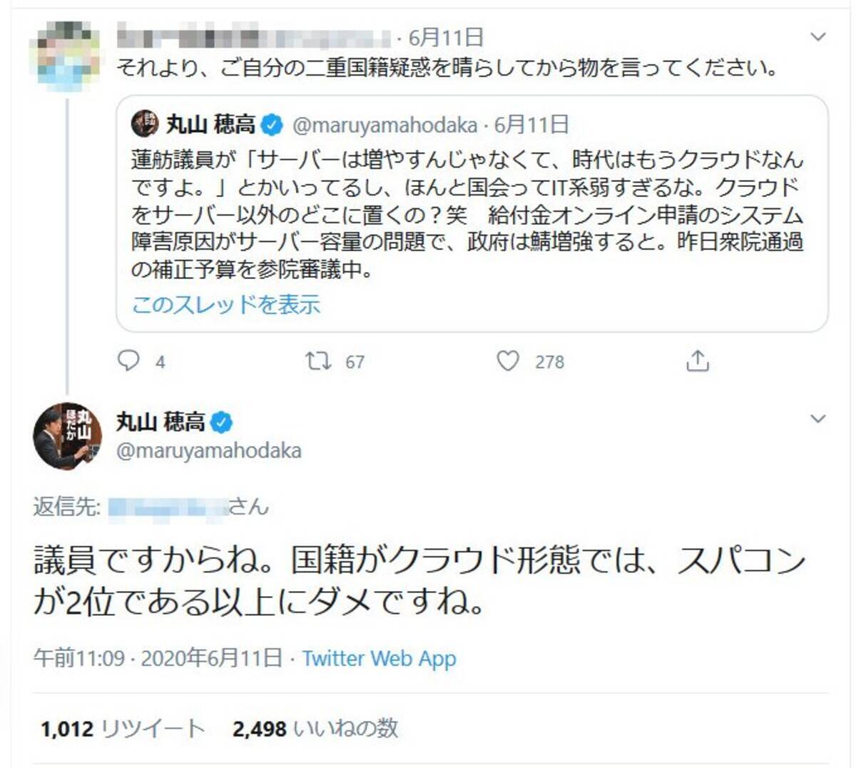Click the このスレッドを表示 link

tap(225, 305)
